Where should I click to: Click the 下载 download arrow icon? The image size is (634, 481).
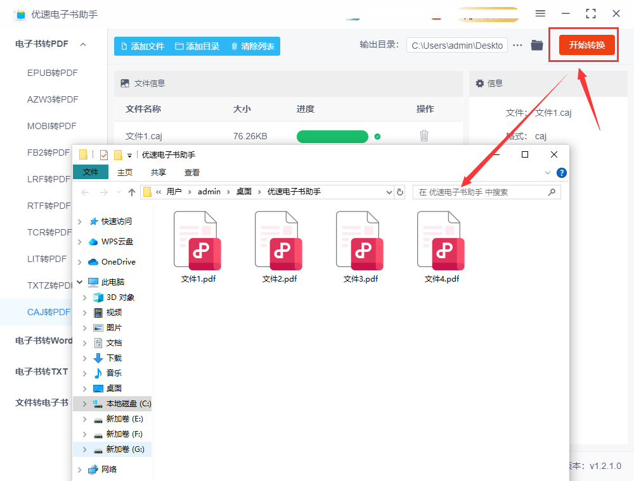(x=98, y=358)
